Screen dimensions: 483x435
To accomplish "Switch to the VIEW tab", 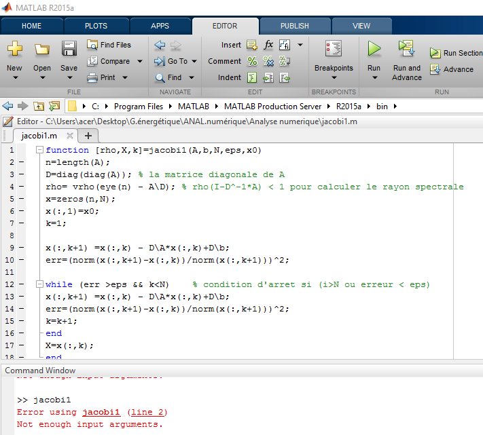I will (361, 26).
